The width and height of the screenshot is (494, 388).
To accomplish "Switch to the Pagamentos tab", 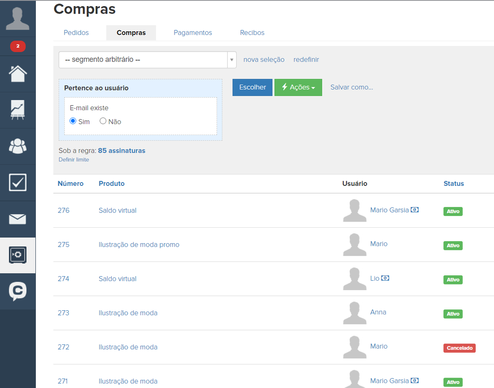I will [193, 33].
